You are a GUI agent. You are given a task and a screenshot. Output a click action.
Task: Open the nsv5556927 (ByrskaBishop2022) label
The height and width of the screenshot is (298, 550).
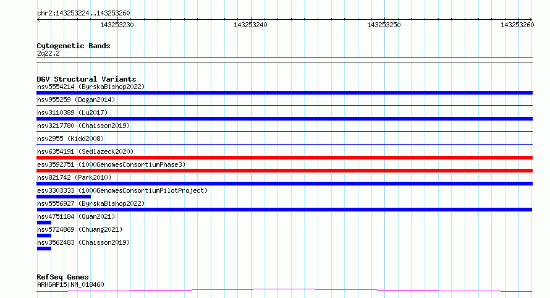point(91,203)
